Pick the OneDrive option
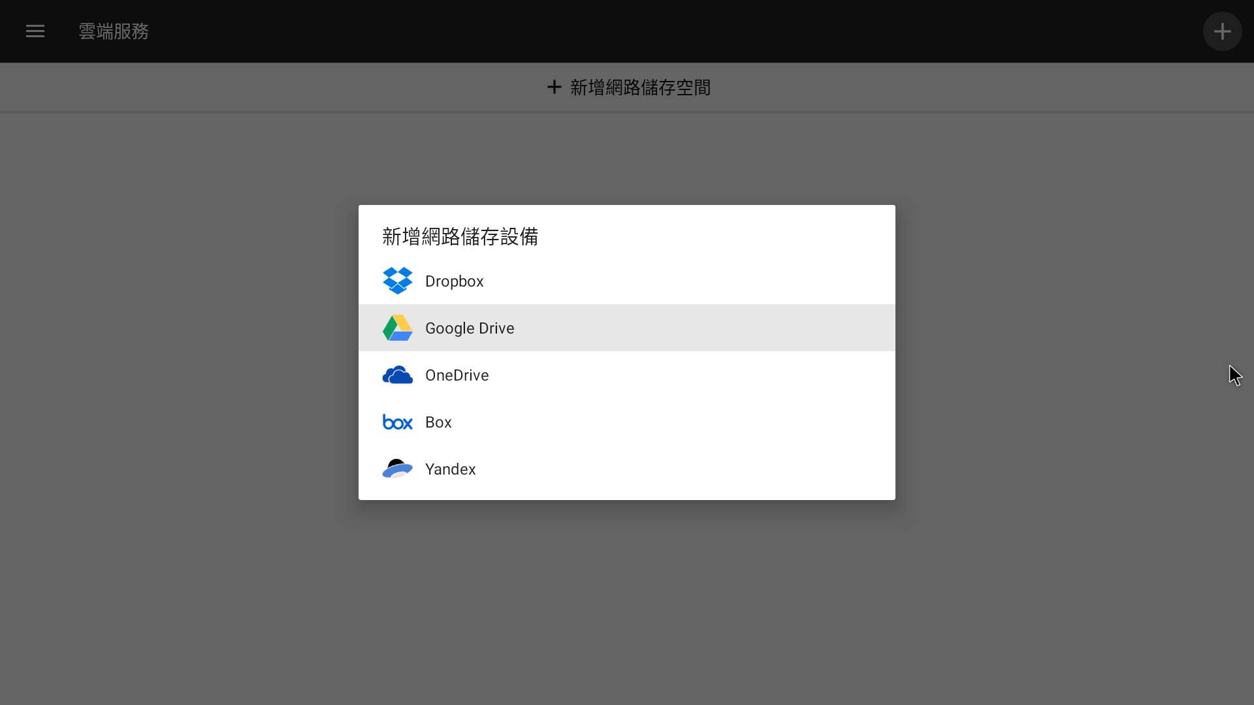 pos(627,375)
